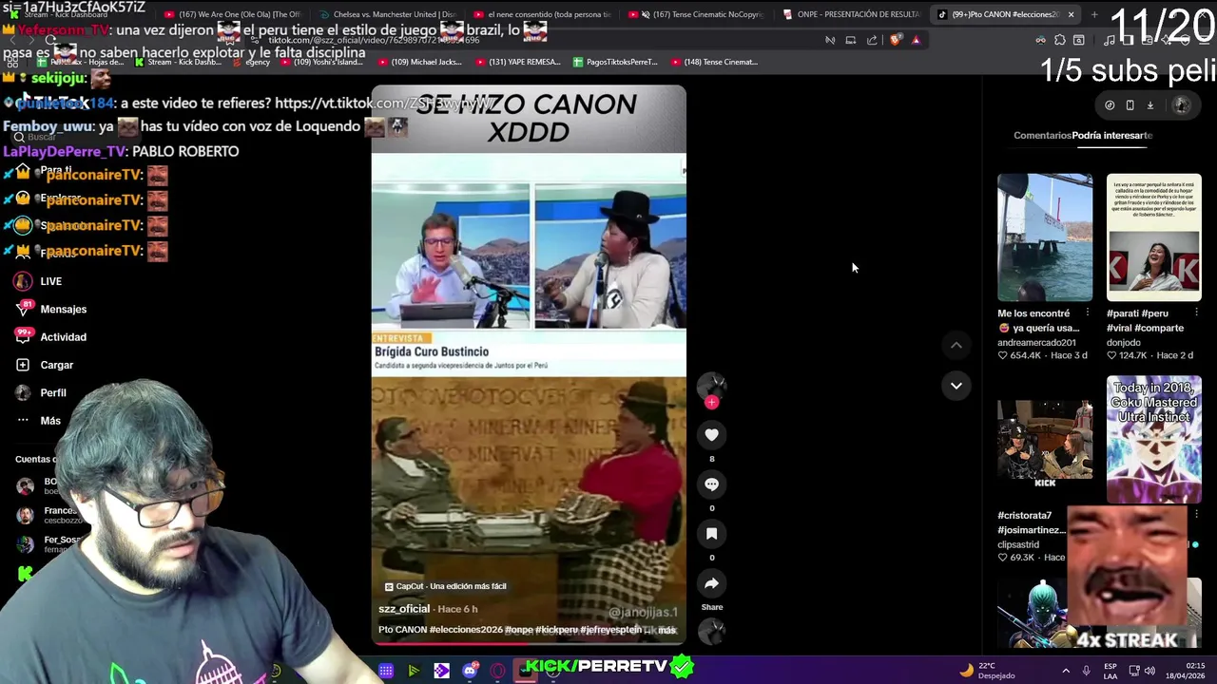Click the get-app phone icon in top pill
The height and width of the screenshot is (684, 1217).
coord(1130,105)
